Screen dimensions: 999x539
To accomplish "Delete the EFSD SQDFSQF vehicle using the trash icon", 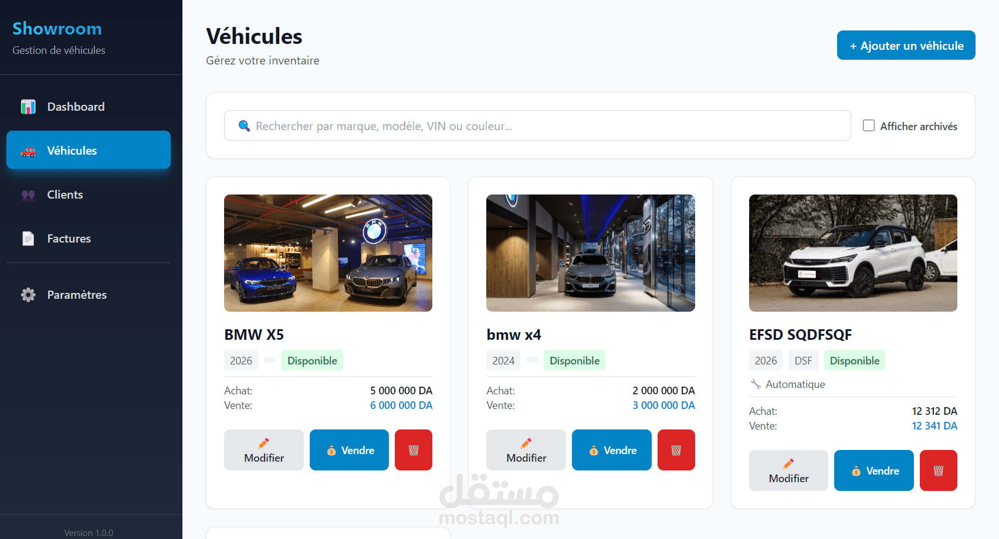I will pos(939,470).
